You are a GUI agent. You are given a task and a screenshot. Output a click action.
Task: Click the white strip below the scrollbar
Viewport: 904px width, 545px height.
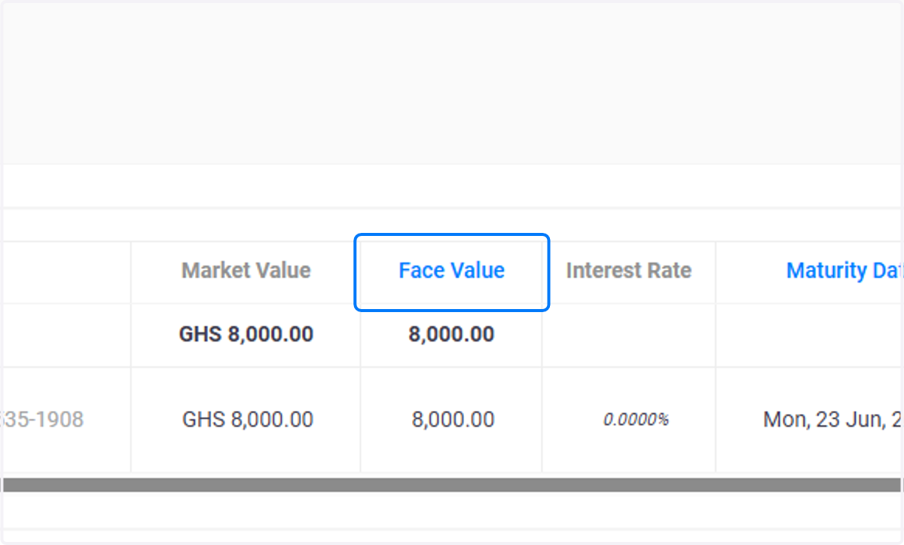452,510
